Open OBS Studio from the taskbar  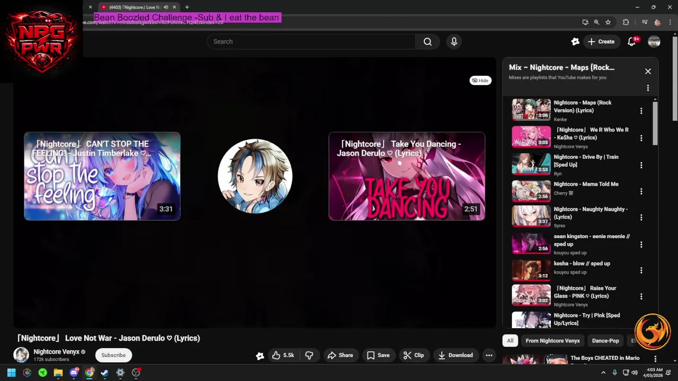[136, 373]
